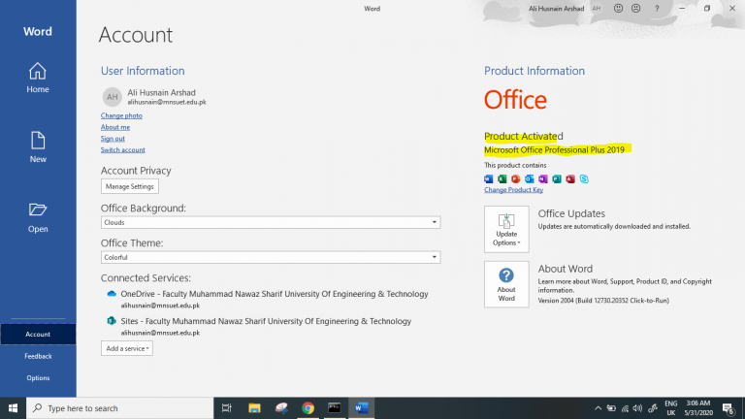Viewport: 745px width, 419px height.
Task: Show hidden system tray icons
Action: (x=598, y=408)
